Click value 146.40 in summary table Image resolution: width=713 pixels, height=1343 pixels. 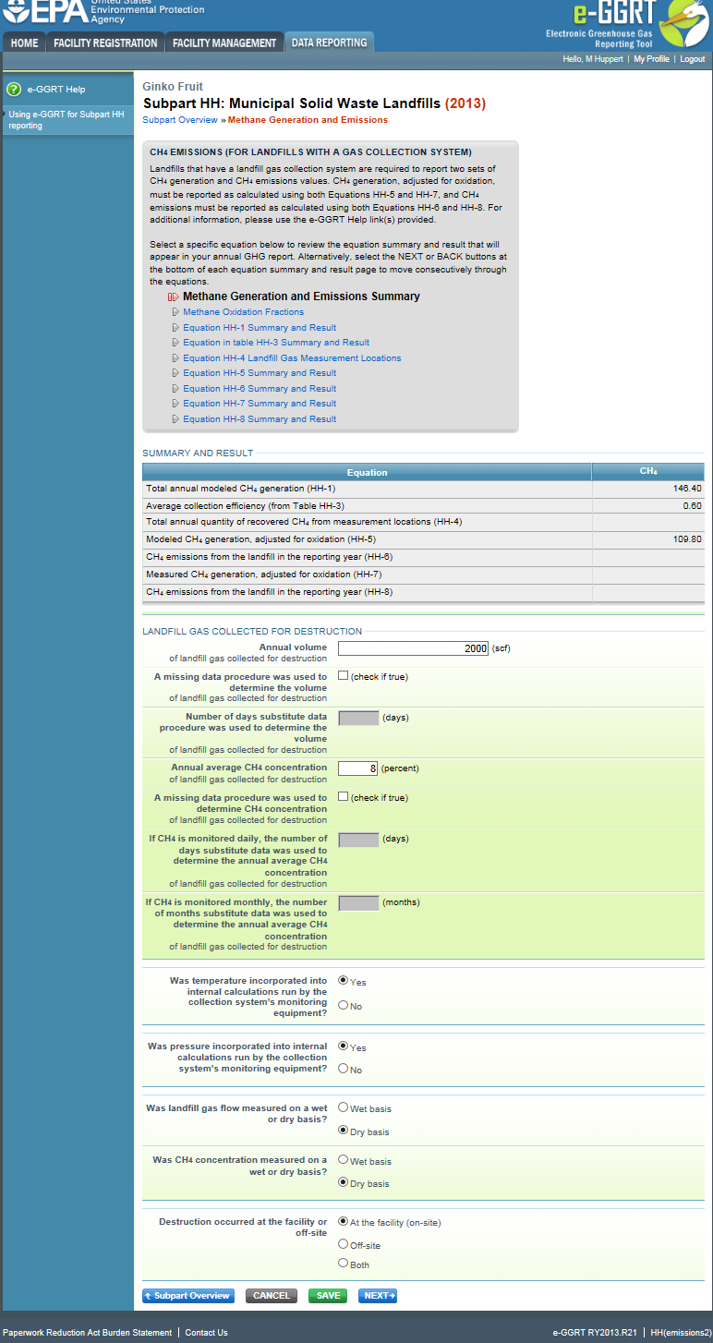[687, 489]
